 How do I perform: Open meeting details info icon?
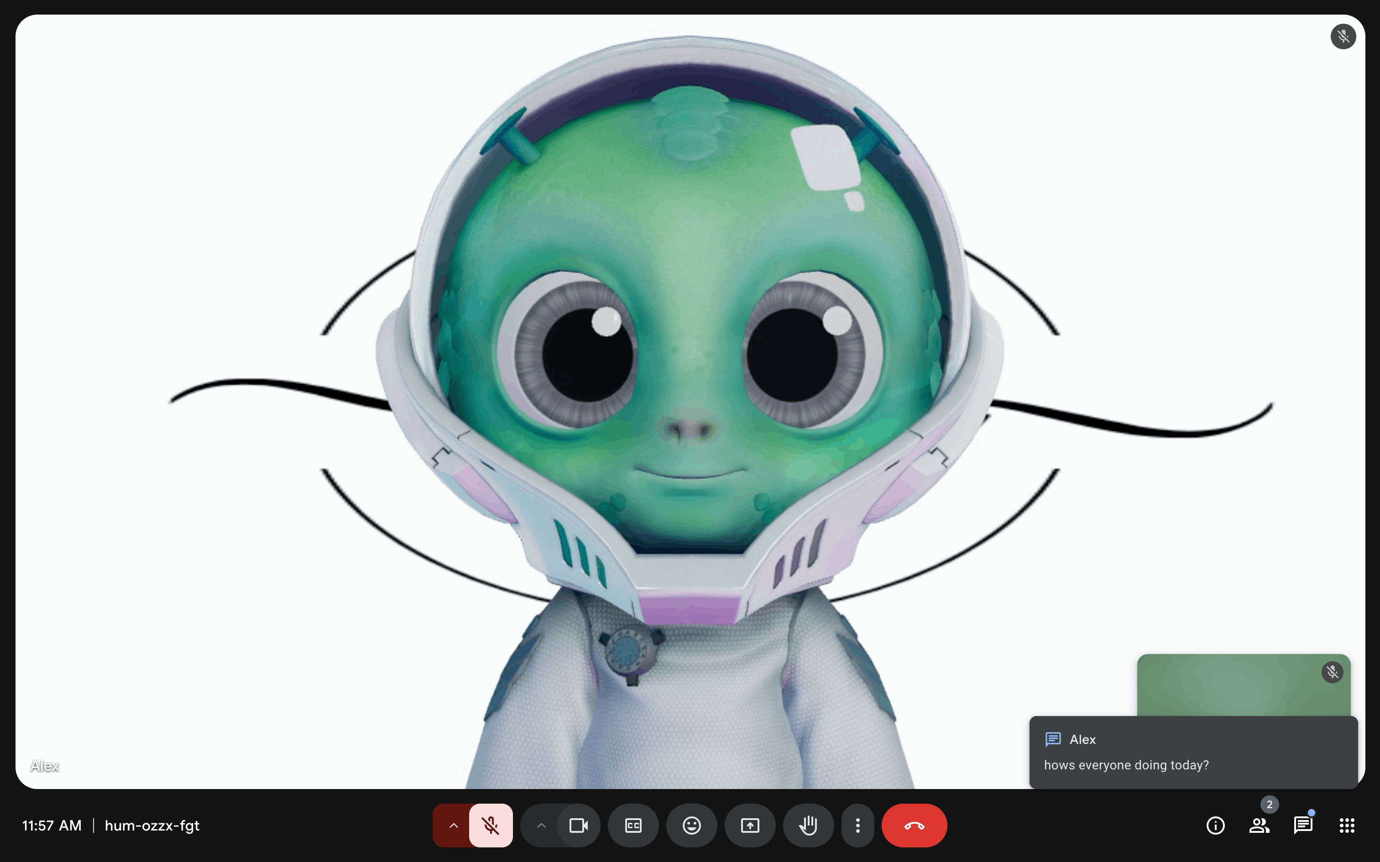[1215, 825]
